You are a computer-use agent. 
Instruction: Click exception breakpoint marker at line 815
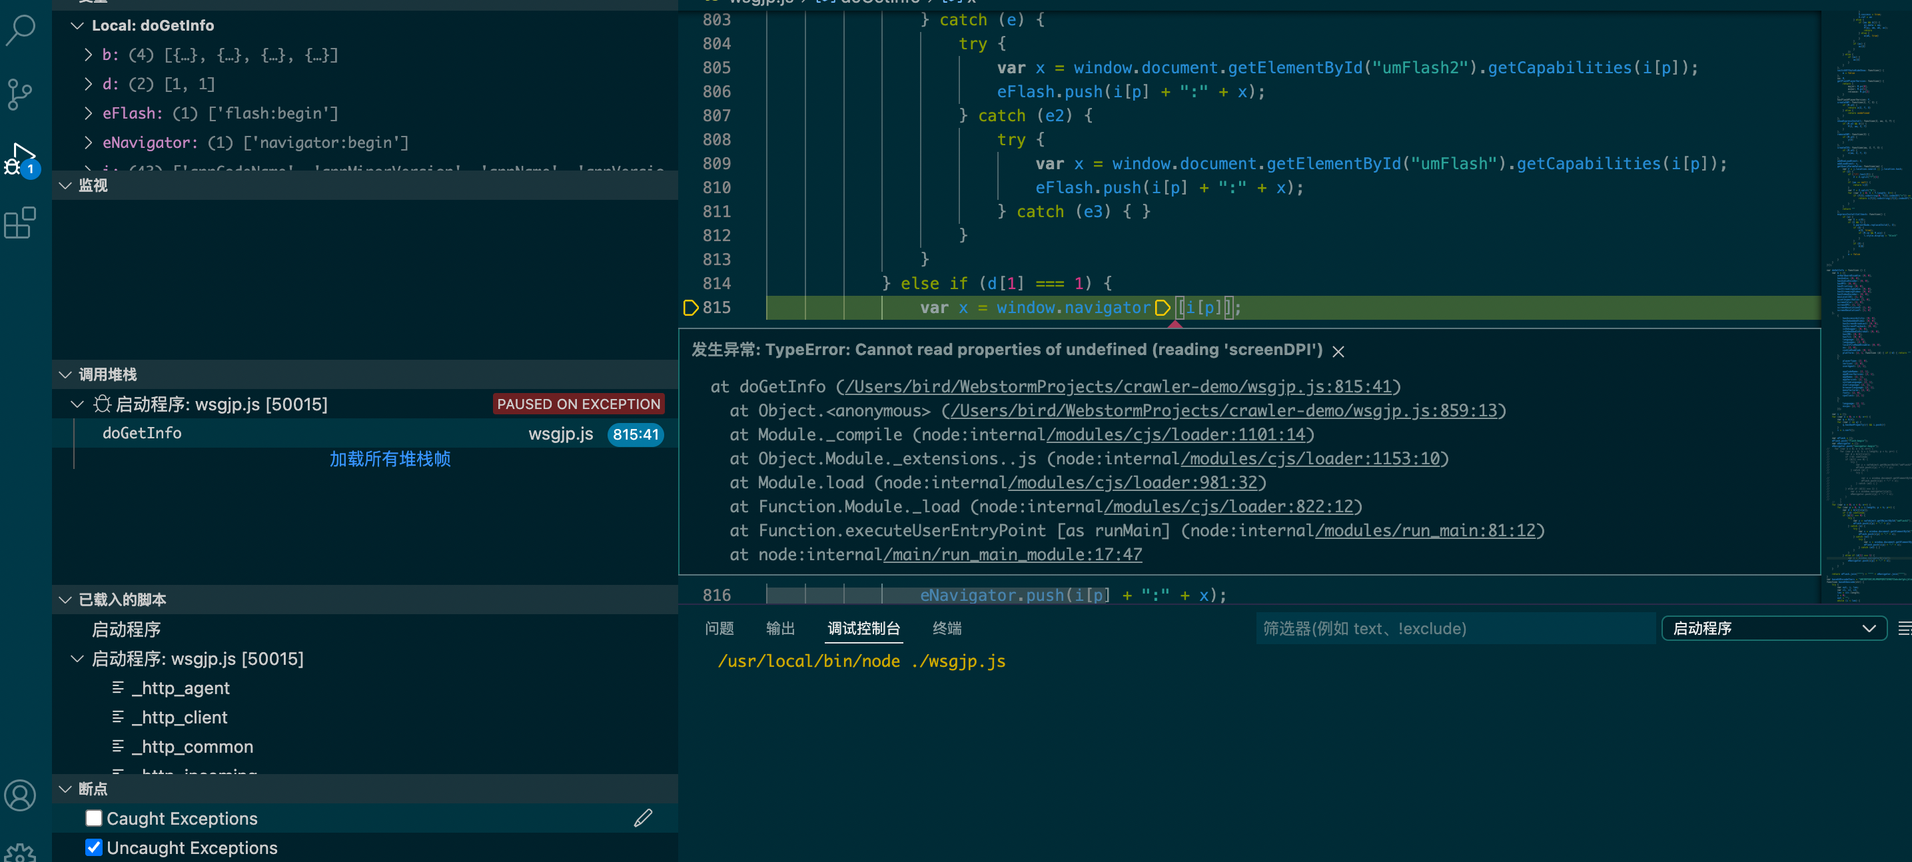[690, 307]
